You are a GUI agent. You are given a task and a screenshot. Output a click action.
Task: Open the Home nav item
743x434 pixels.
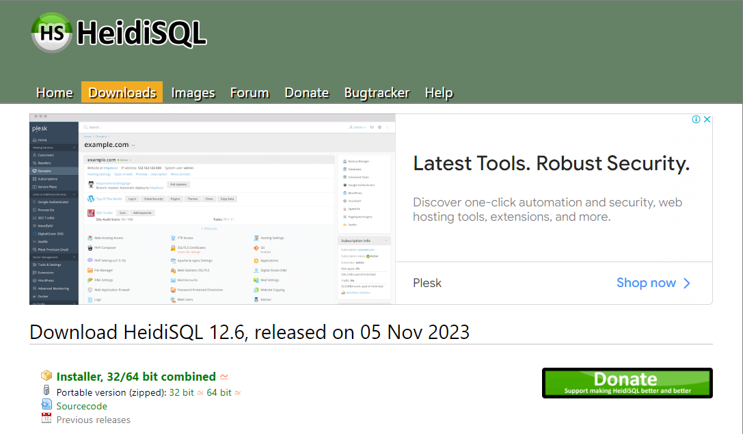[x=55, y=93]
